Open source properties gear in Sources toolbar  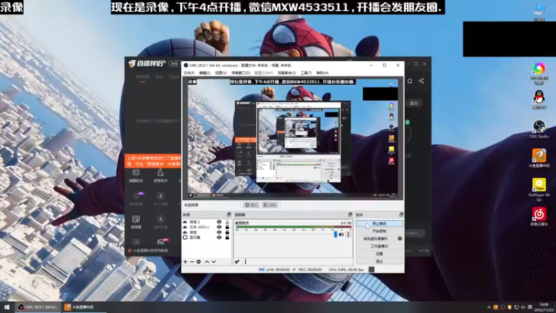pyautogui.click(x=199, y=262)
